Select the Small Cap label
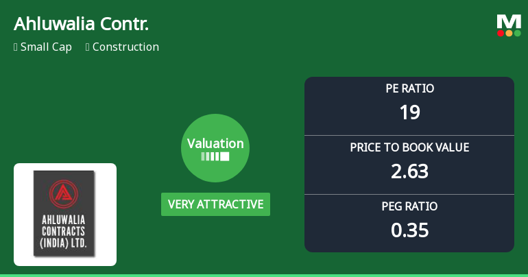The image size is (528, 277). pos(46,47)
